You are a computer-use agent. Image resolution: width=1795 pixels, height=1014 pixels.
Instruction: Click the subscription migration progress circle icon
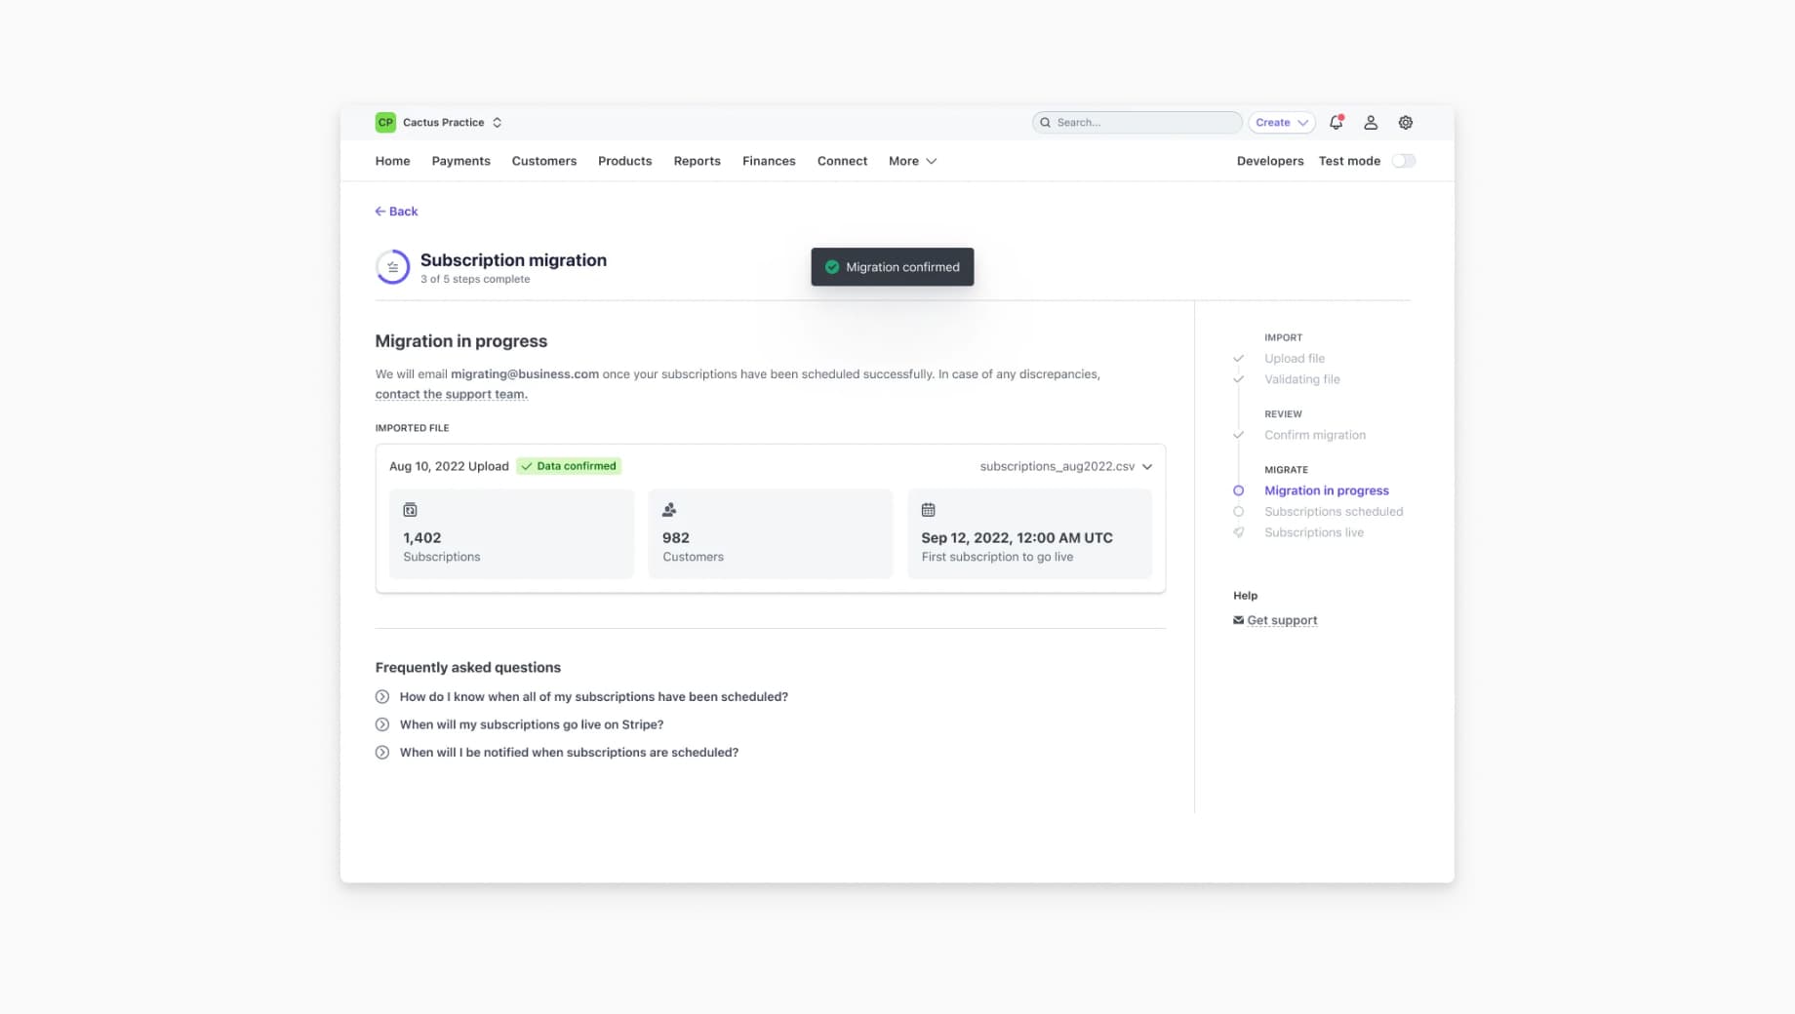click(x=392, y=267)
